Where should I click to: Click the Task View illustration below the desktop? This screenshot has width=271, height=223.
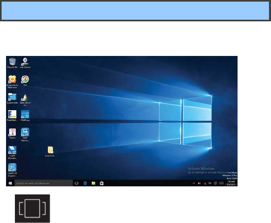tap(33, 209)
